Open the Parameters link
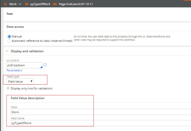 pos(14,70)
